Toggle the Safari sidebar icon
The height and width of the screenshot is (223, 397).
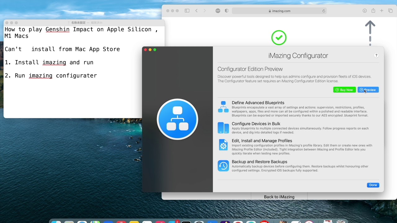(x=187, y=11)
